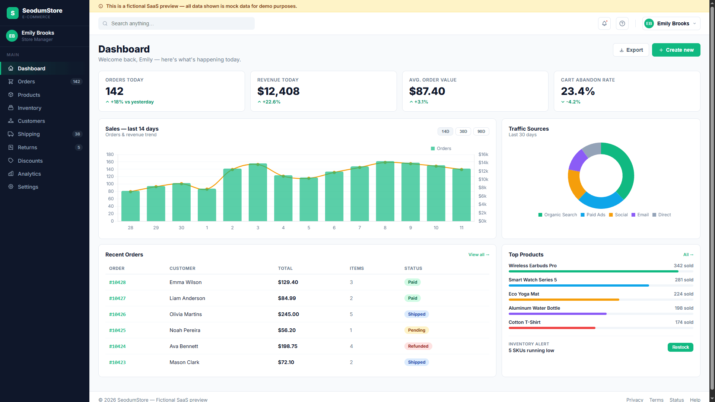The width and height of the screenshot is (715, 402).
Task: Open View all recent orders link
Action: (x=479, y=255)
